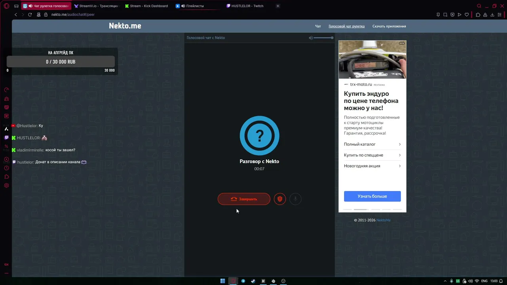The width and height of the screenshot is (507, 285).
Task: Open the Чат page in the site header
Action: 318,26
